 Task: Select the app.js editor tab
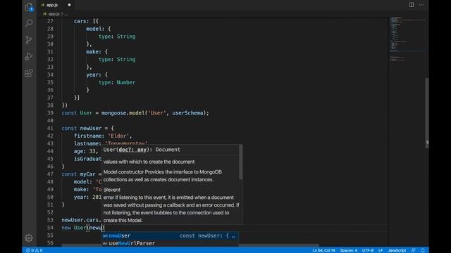click(x=56, y=5)
